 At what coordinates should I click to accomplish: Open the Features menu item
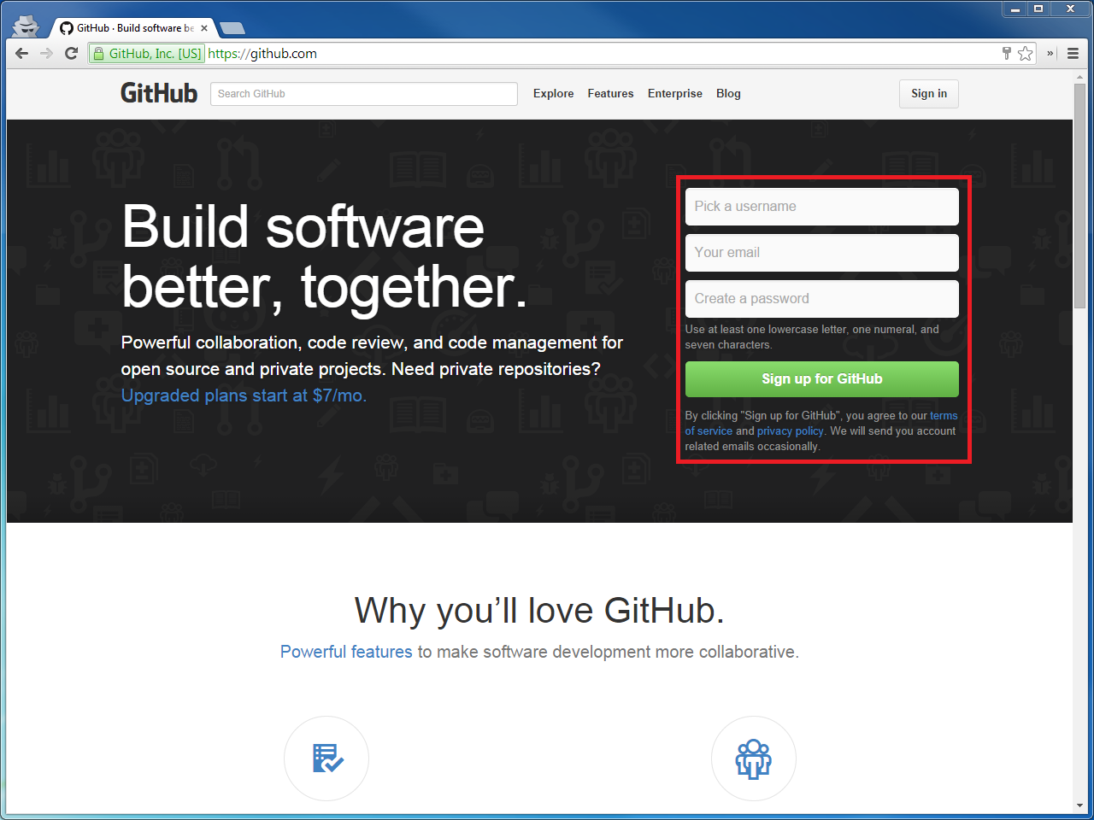click(610, 93)
